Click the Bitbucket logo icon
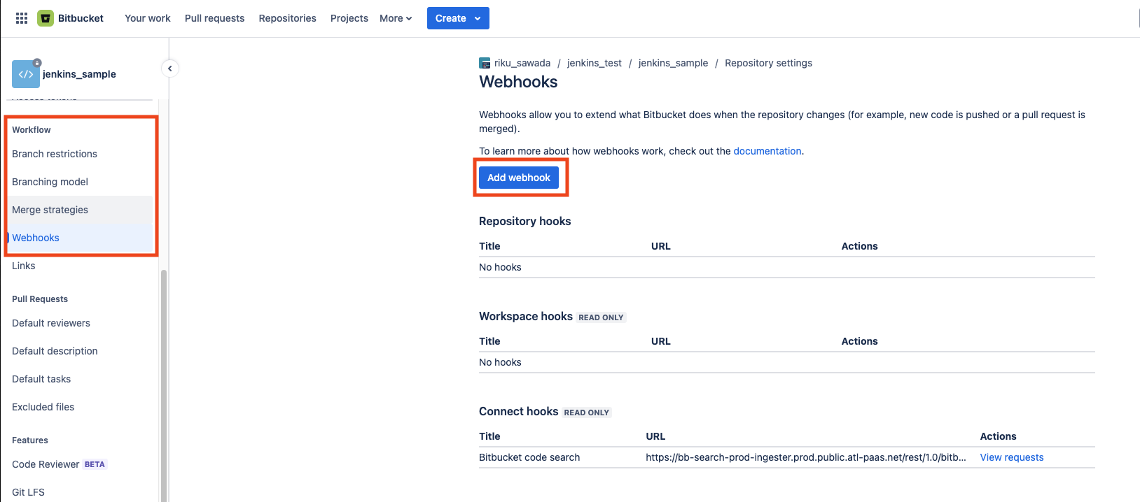 tap(46, 18)
